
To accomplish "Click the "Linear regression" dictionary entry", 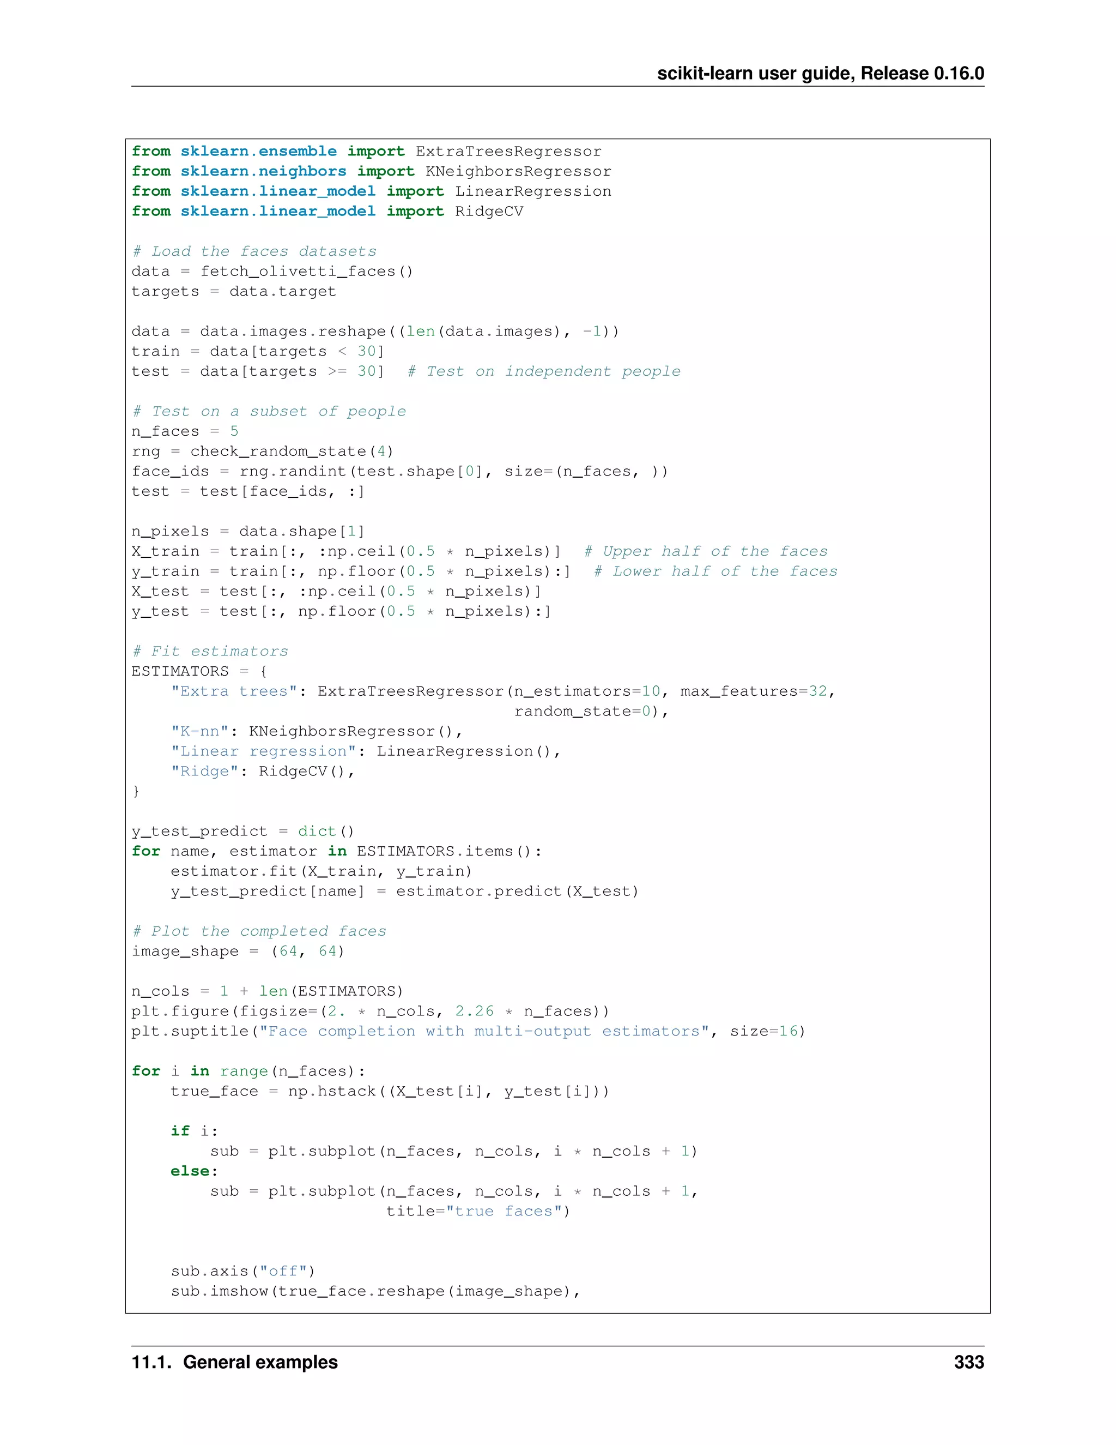I will coord(366,751).
